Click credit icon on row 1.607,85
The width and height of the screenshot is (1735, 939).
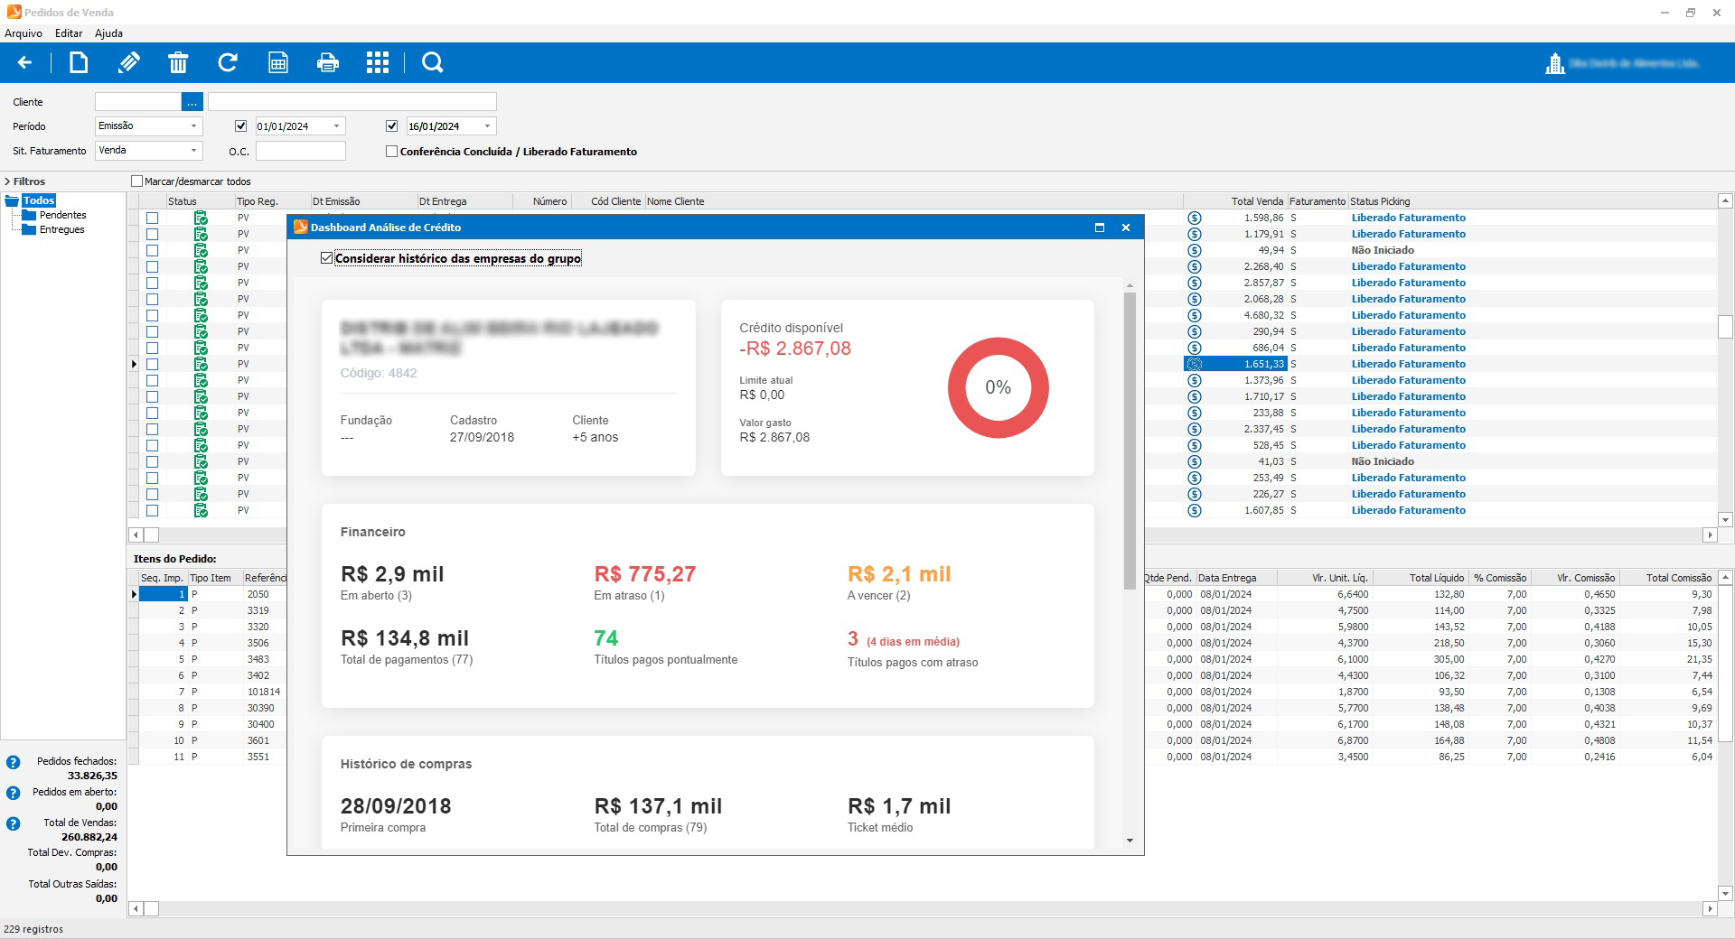click(x=1195, y=510)
